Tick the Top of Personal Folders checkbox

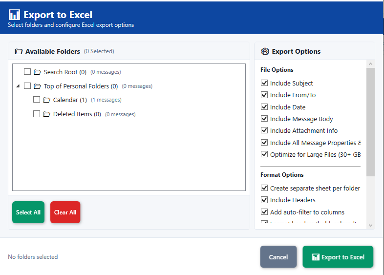pos(27,85)
